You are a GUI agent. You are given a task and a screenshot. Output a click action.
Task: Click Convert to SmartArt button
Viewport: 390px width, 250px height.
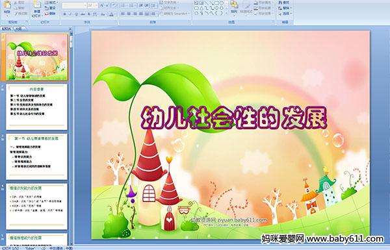point(175,14)
